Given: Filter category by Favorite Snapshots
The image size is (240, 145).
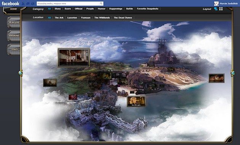Looking at the screenshot, I should [147, 9].
